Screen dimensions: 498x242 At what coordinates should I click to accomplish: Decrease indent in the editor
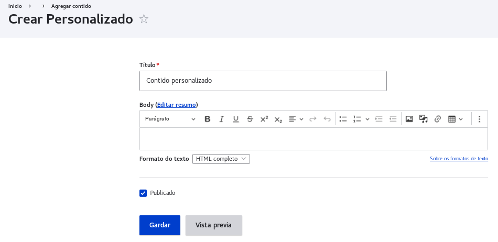click(393, 119)
